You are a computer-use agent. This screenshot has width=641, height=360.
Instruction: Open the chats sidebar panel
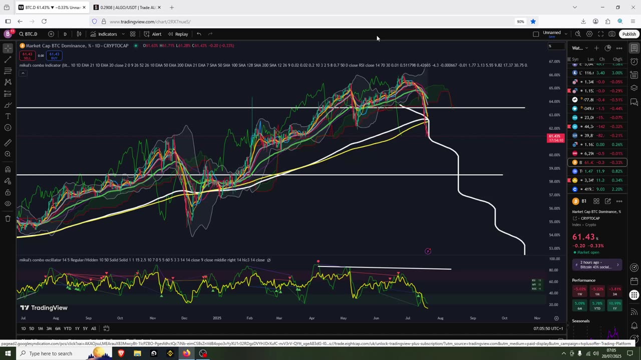(x=634, y=102)
